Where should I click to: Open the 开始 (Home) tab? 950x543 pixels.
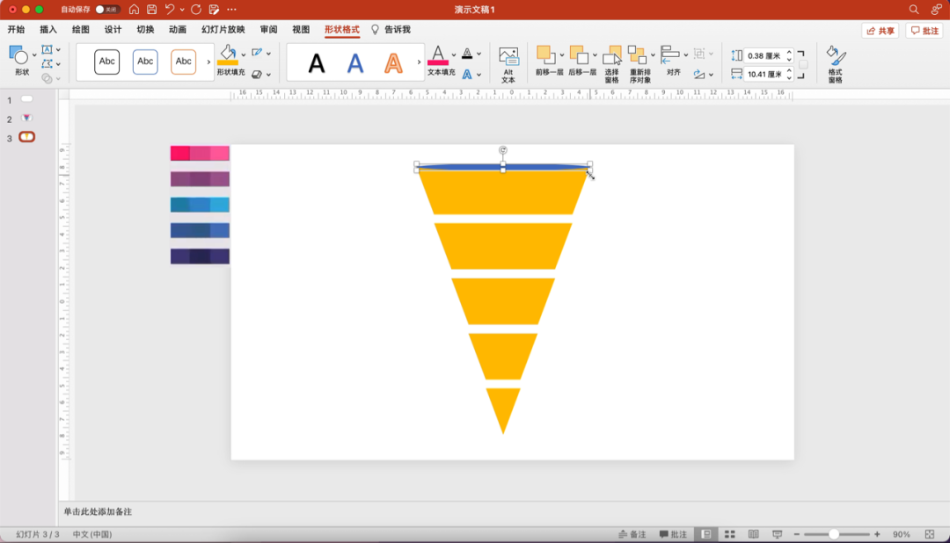(x=17, y=29)
